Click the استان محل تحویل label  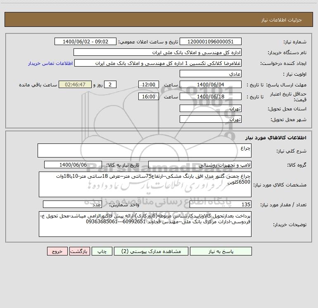coord(287,109)
